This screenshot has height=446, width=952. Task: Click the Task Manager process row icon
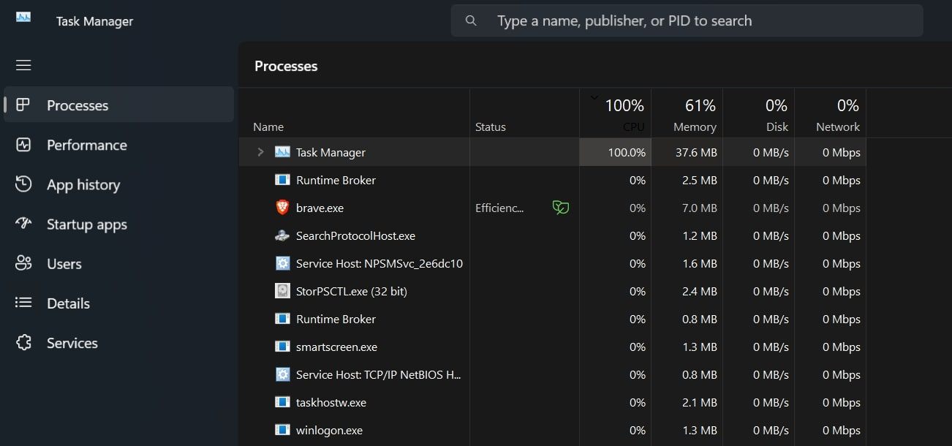pyautogui.click(x=282, y=152)
